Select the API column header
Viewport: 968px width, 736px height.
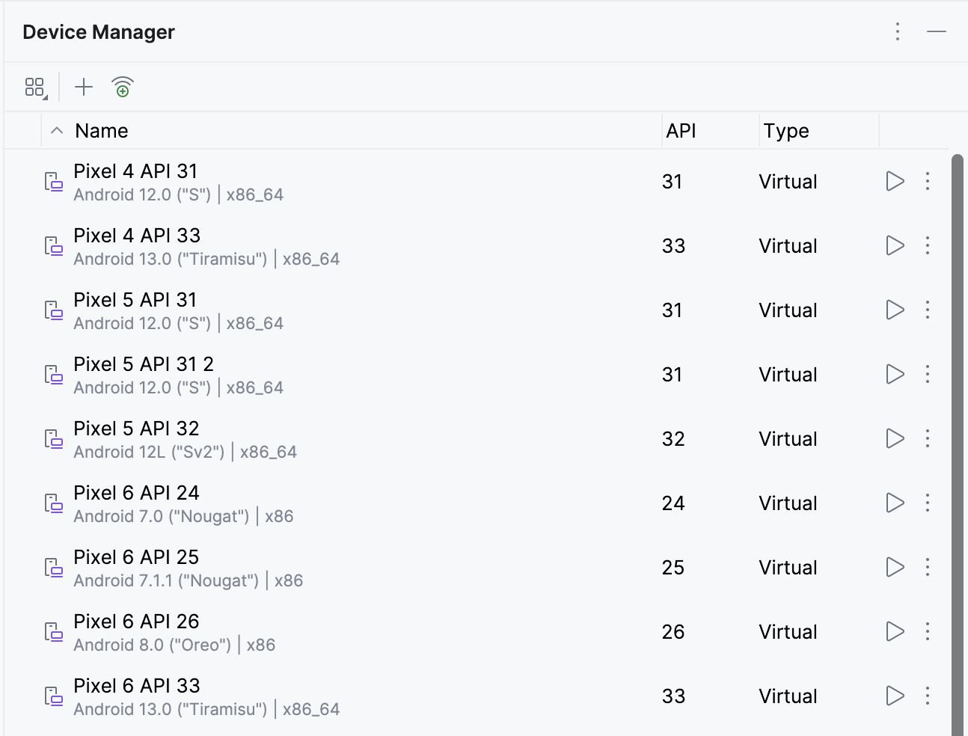(x=681, y=130)
